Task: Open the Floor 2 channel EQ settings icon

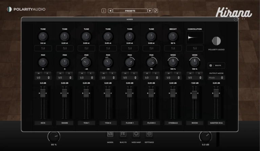Action: click(x=151, y=48)
